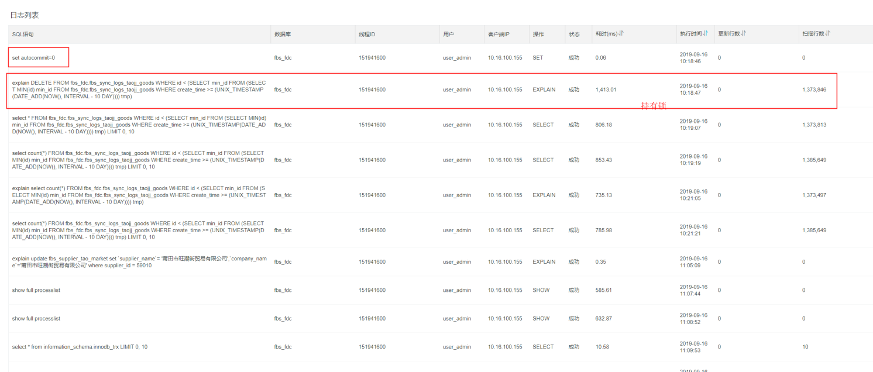Screen dimensions: 873x372
Task: Click the sort icon beside 更新行数
Action: tap(744, 34)
